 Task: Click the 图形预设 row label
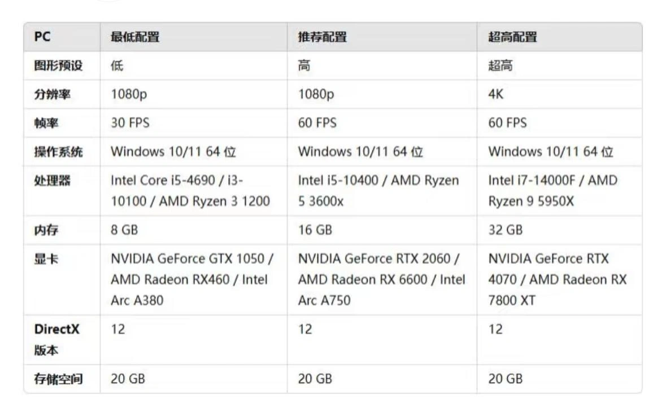pyautogui.click(x=58, y=66)
